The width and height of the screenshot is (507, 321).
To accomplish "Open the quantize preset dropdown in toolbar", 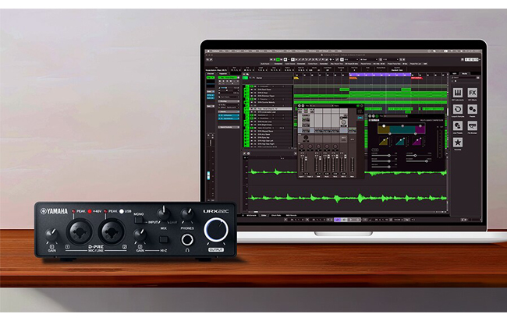I will [x=391, y=59].
